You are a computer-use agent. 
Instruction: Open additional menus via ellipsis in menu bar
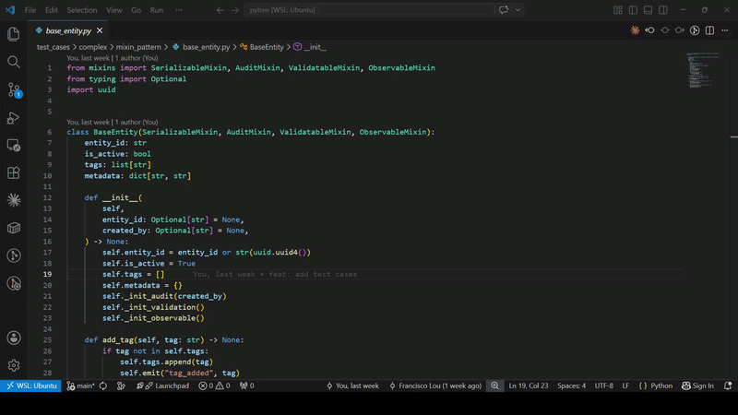pyautogui.click(x=179, y=10)
